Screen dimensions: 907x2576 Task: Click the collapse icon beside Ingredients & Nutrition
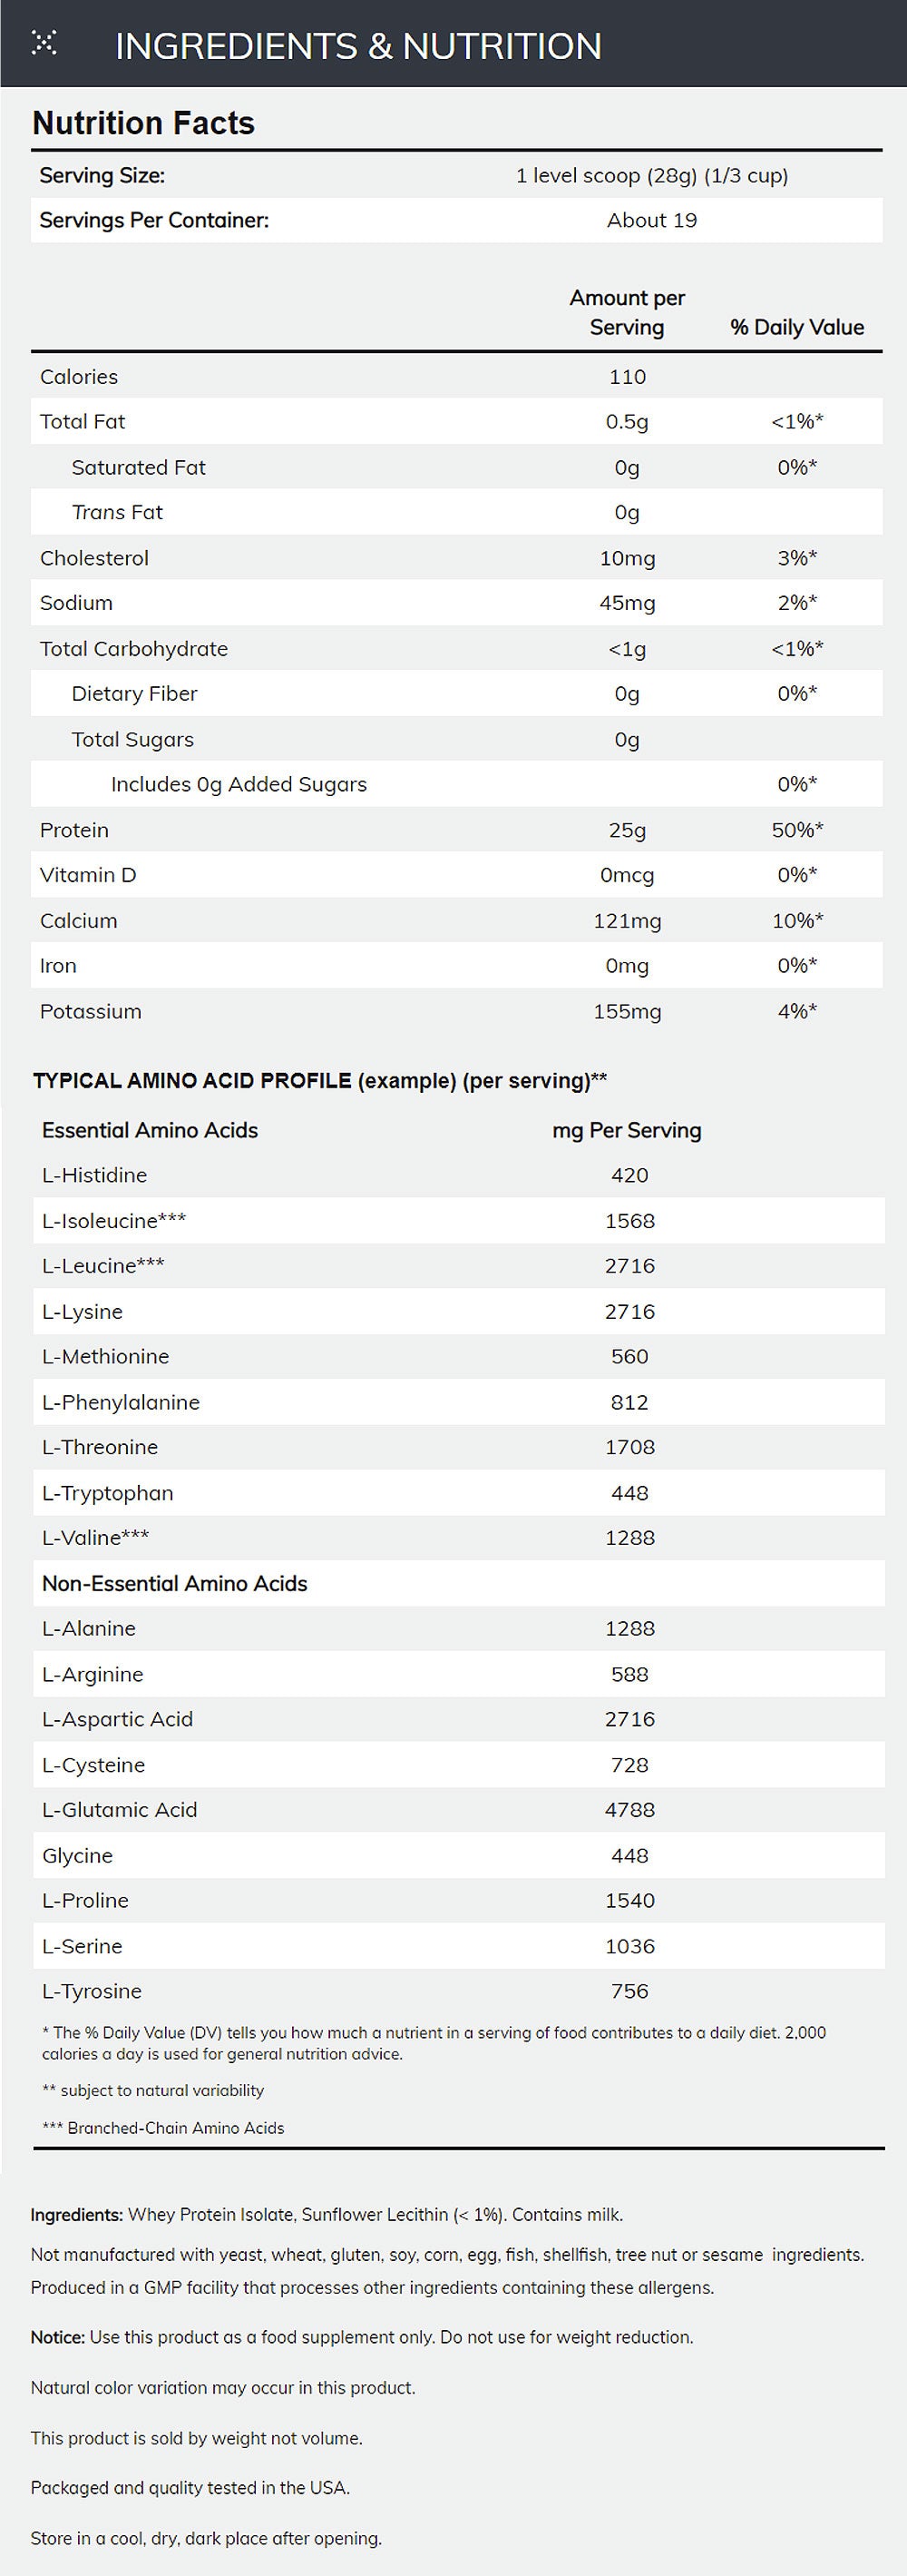(x=44, y=43)
